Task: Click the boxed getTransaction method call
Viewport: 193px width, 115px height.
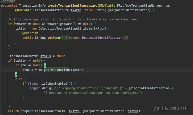Action: click(56, 70)
